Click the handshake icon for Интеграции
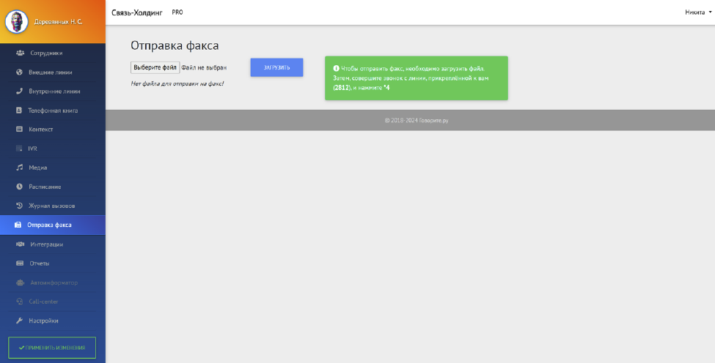The image size is (715, 363). pyautogui.click(x=20, y=244)
